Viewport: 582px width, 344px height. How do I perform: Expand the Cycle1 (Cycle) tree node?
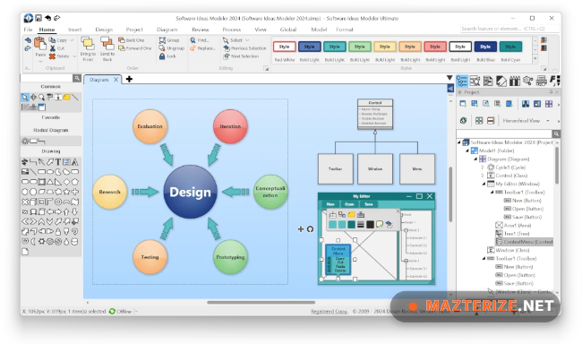(483, 168)
